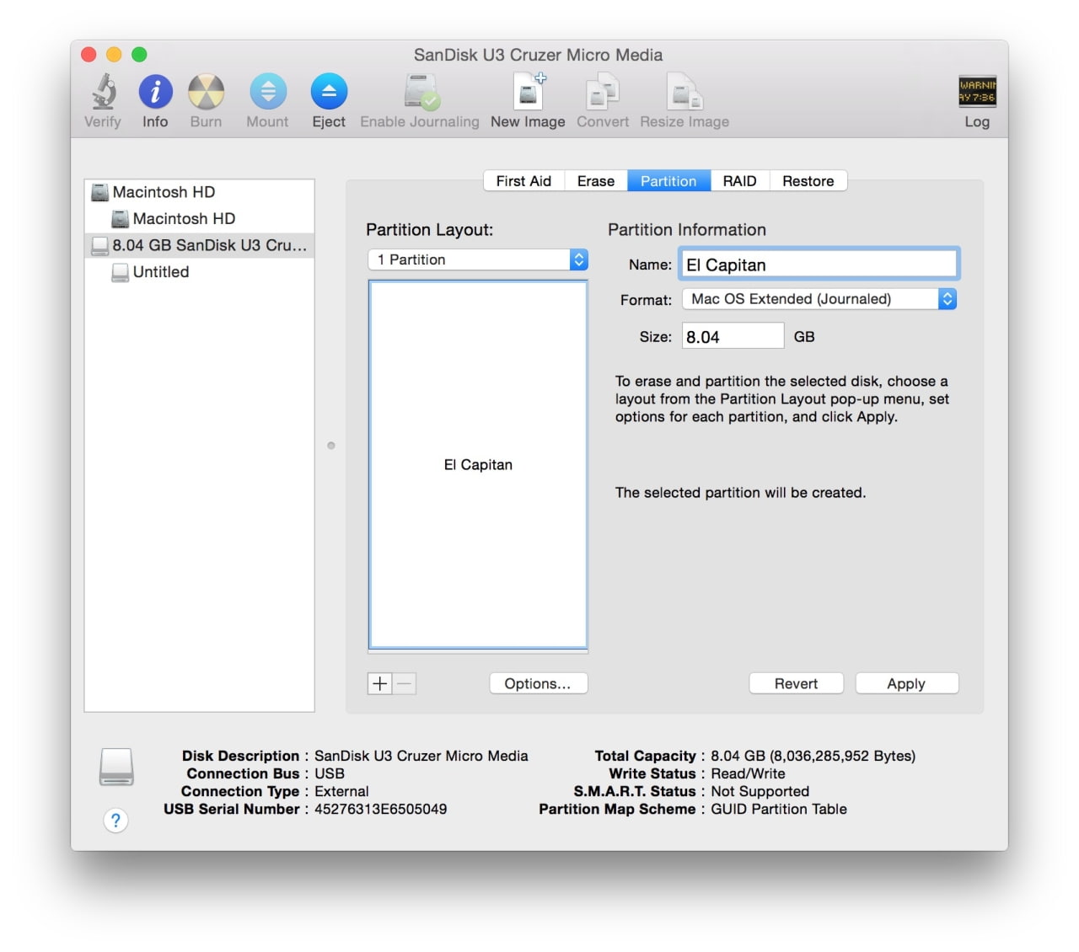
Task: Eject the selected disk
Action: click(x=329, y=93)
